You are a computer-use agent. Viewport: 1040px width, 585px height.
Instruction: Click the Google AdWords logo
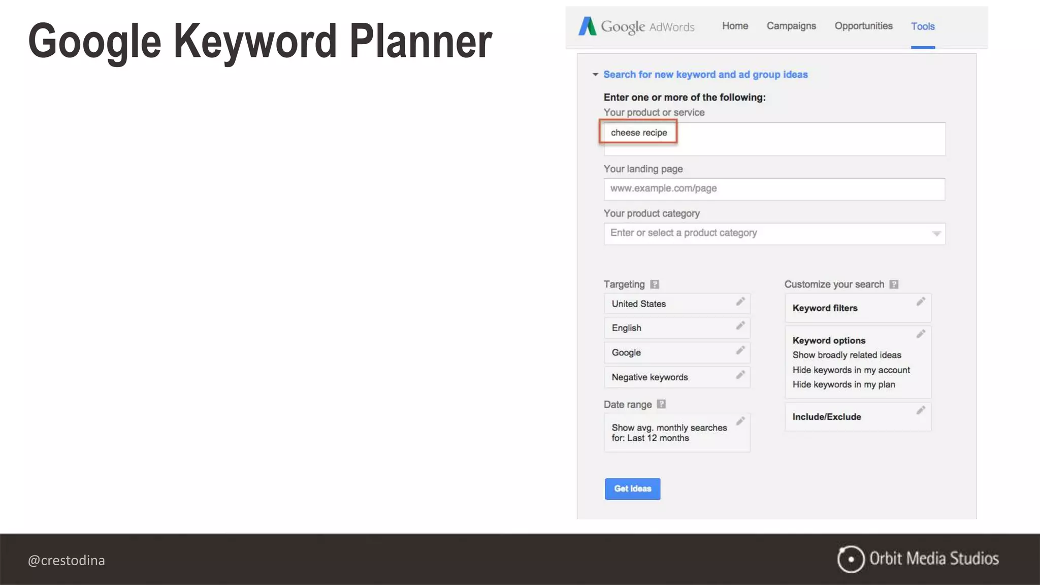636,26
